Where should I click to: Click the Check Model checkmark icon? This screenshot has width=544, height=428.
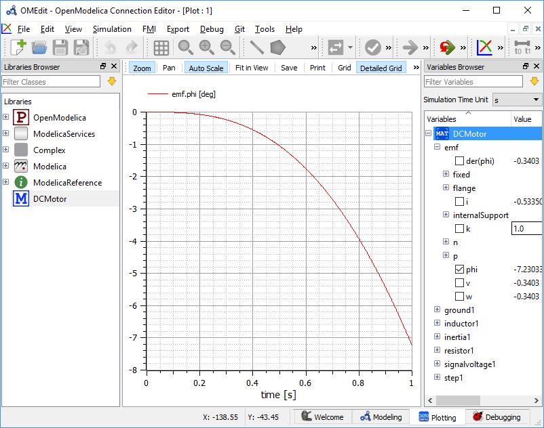372,47
